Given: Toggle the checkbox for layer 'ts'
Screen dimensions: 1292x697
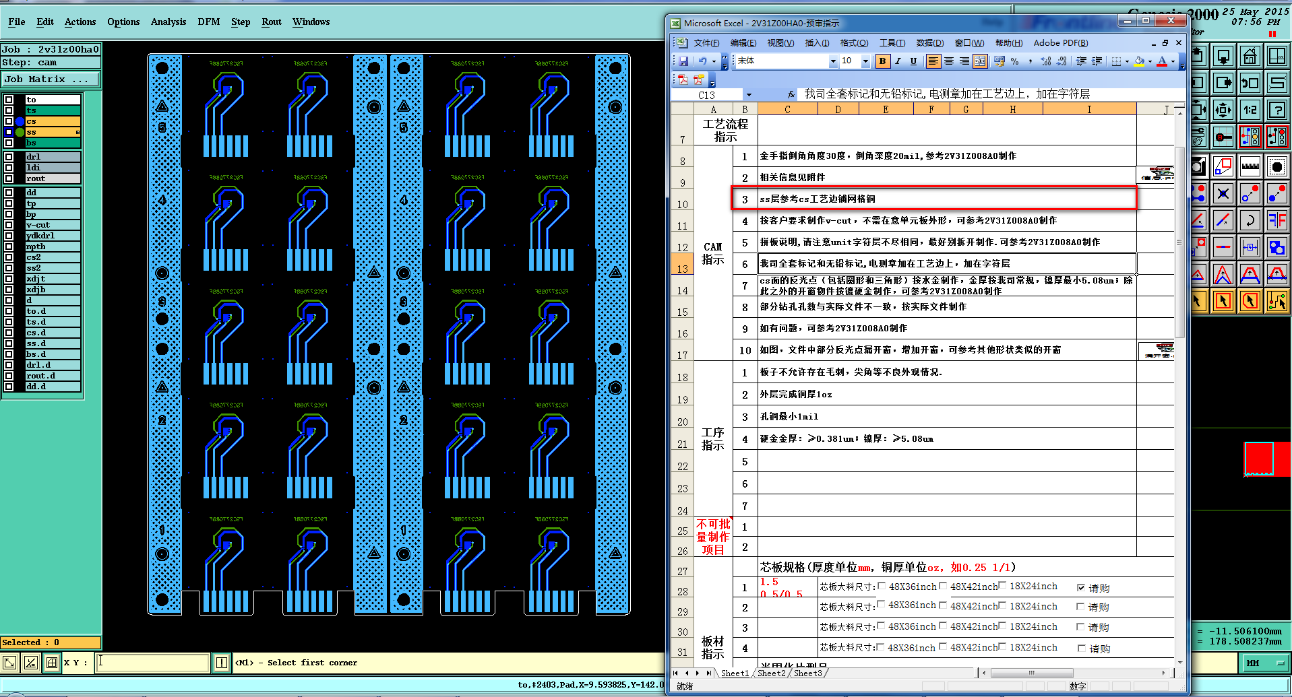Looking at the screenshot, I should click(x=9, y=110).
